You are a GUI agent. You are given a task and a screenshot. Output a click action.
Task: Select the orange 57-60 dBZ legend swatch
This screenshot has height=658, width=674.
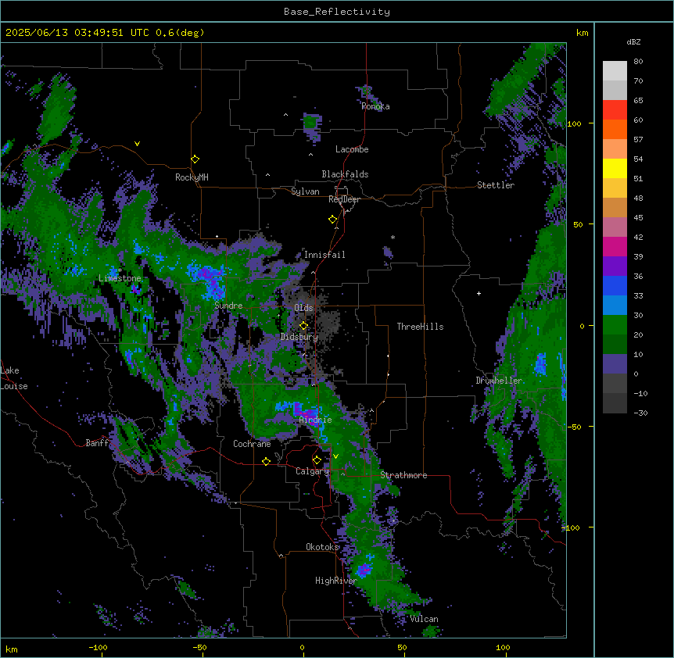pos(615,129)
